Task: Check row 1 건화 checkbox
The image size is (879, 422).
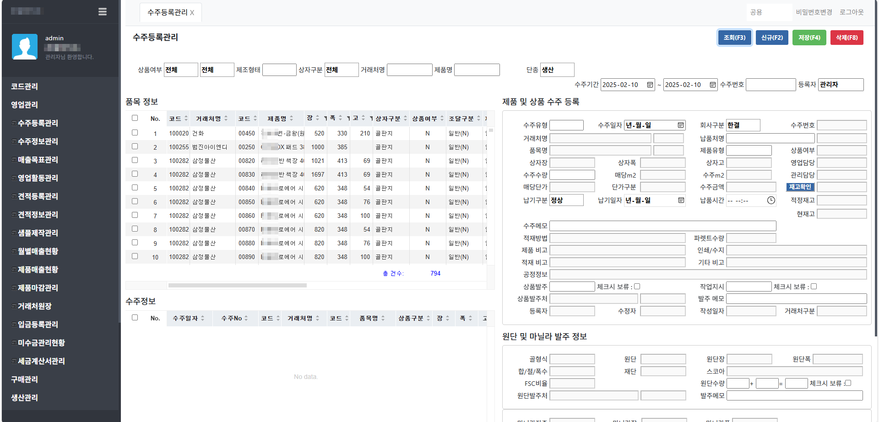Action: [135, 133]
